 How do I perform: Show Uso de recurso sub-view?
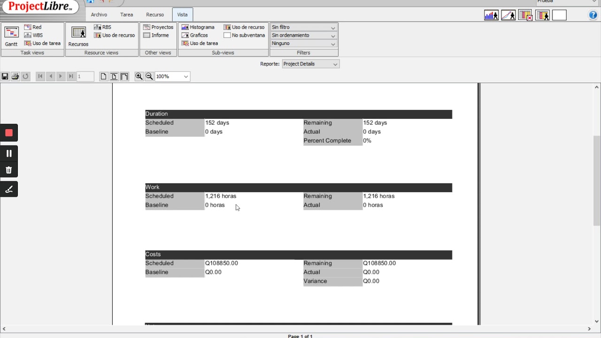pyautogui.click(x=244, y=27)
